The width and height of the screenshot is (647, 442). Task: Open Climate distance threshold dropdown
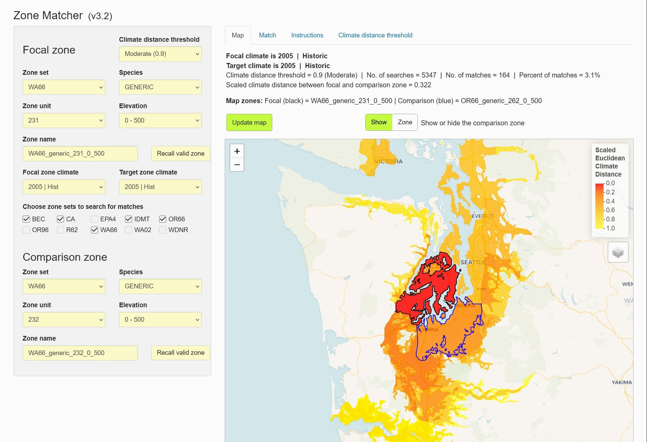pos(160,54)
